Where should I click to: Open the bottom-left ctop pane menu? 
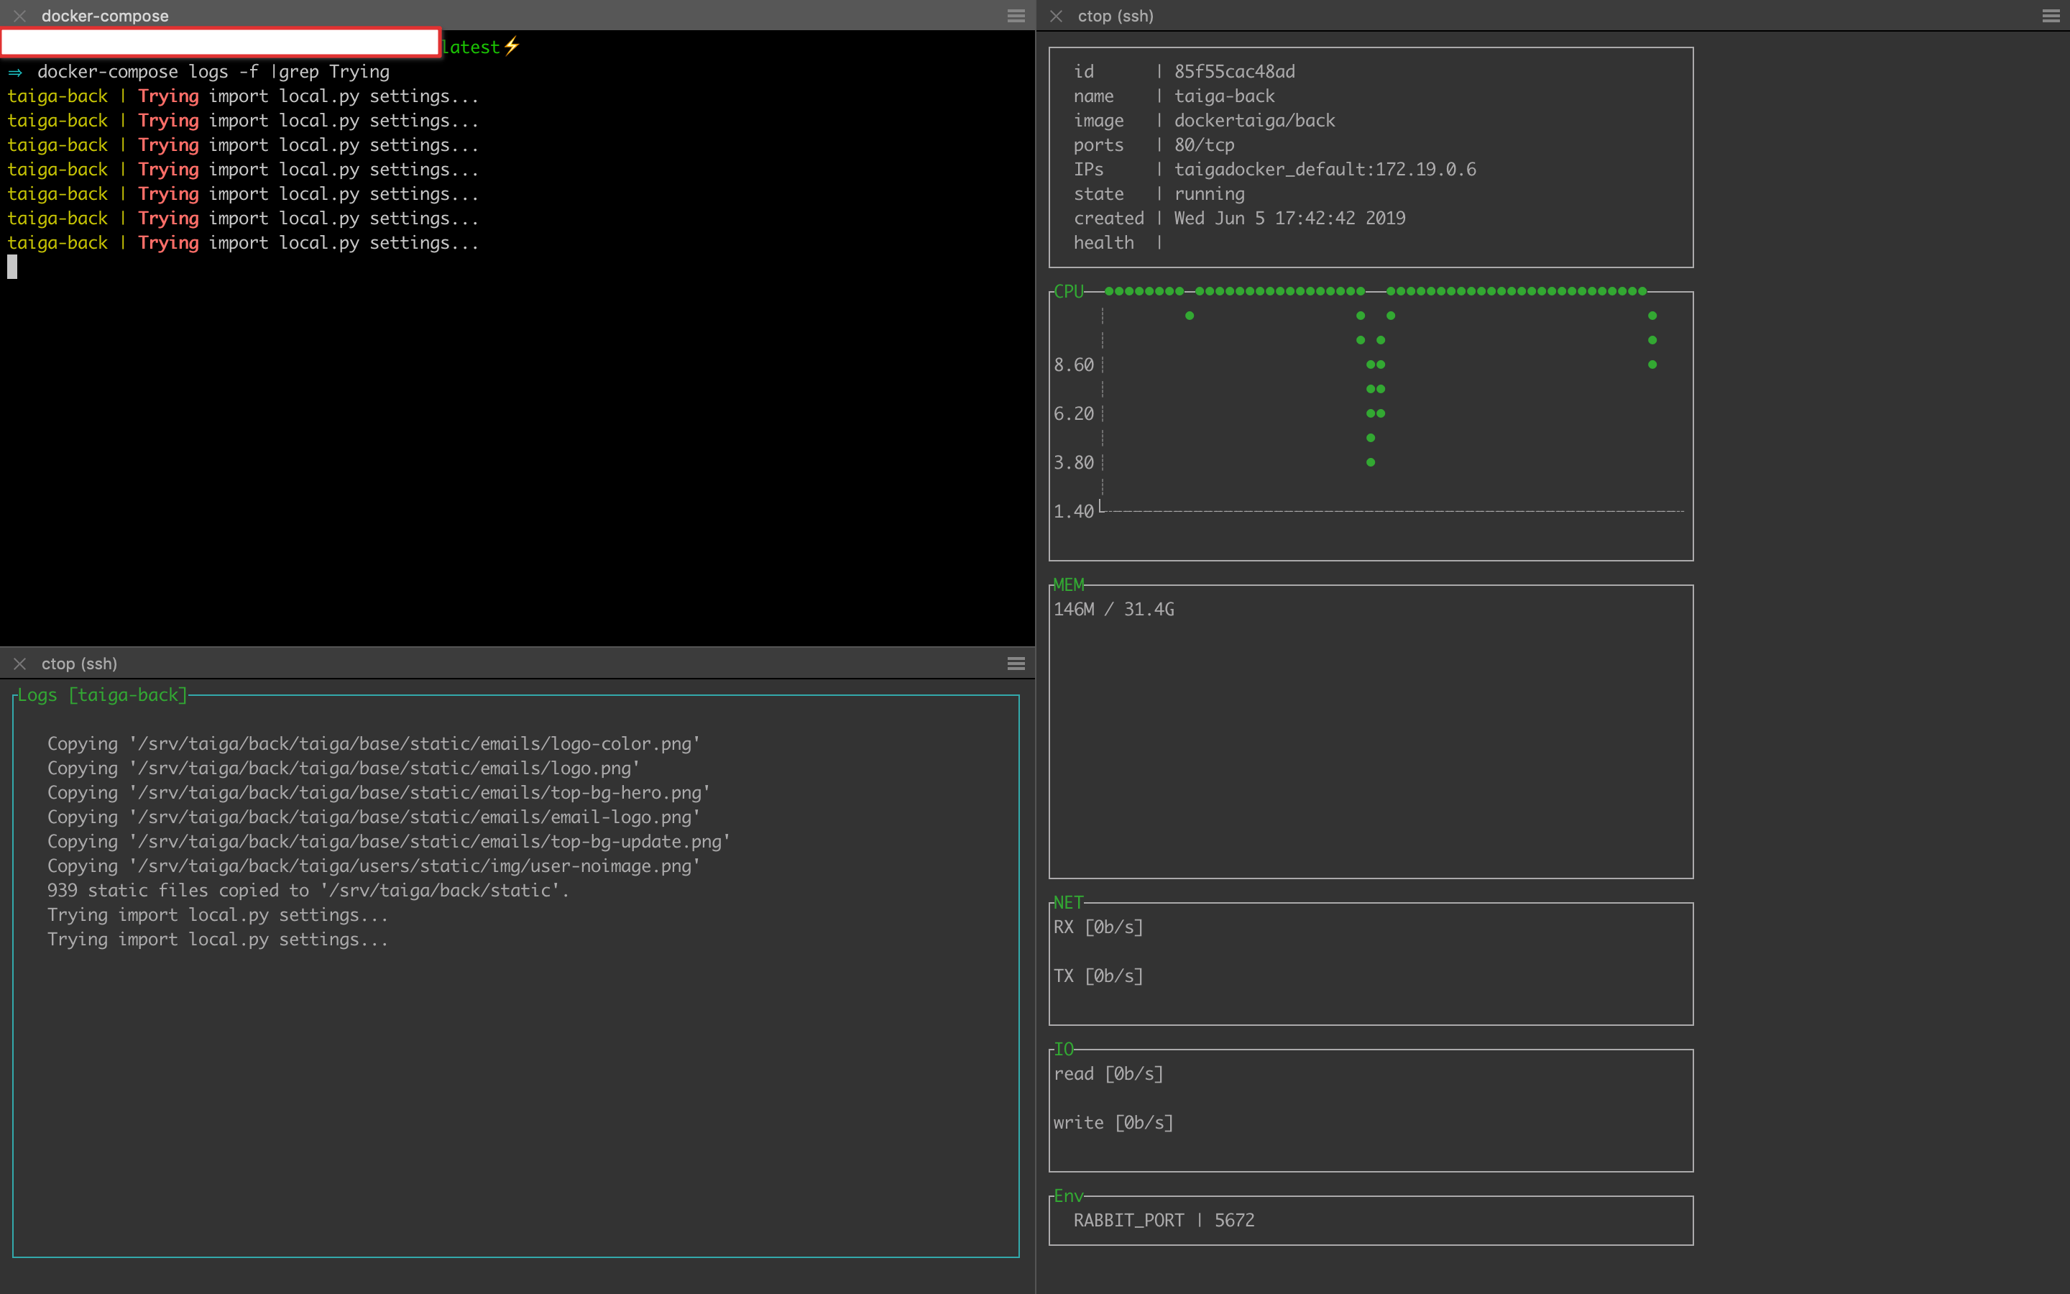pos(1016,664)
